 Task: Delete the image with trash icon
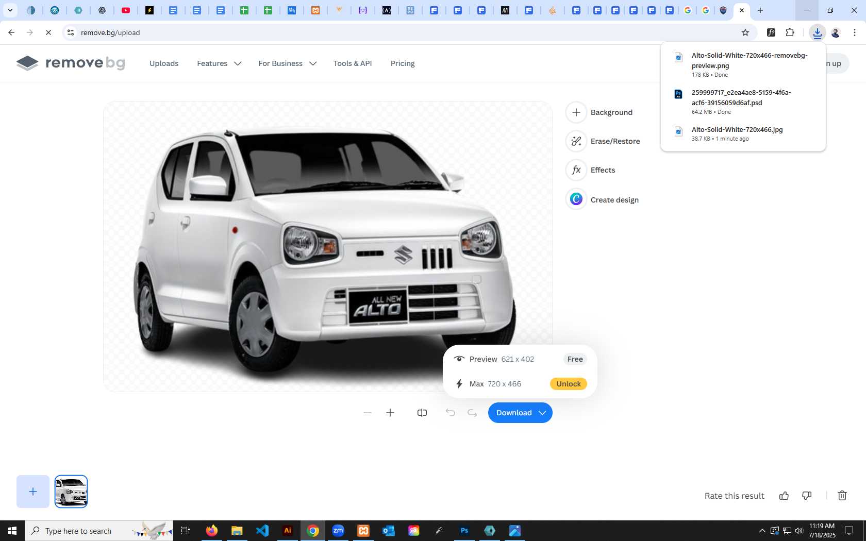842,496
